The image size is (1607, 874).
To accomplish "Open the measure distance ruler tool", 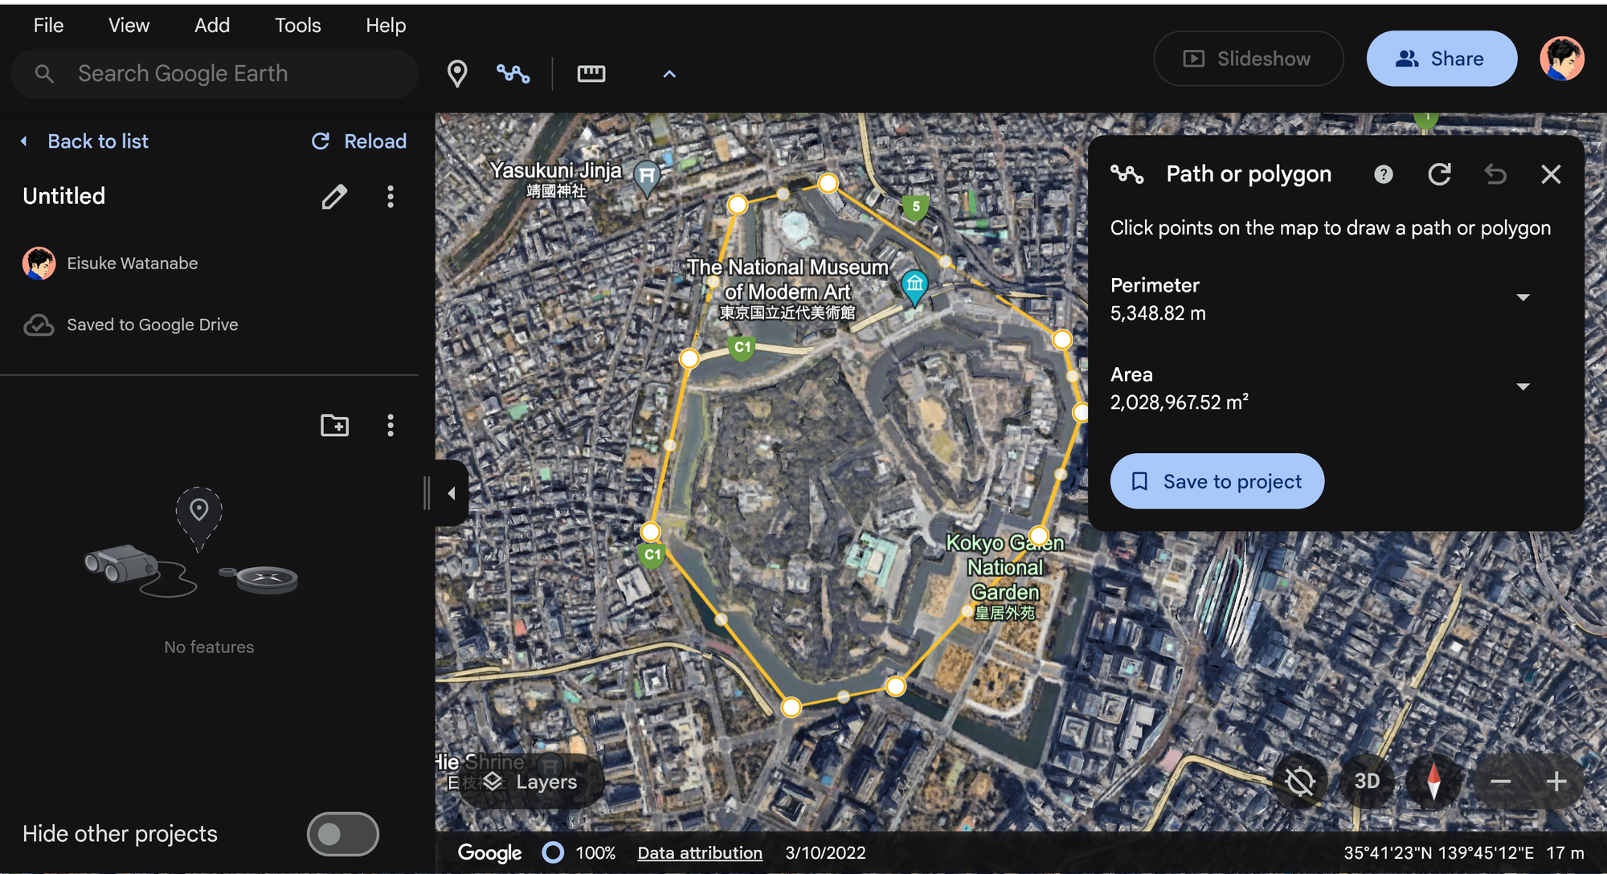I will [591, 74].
